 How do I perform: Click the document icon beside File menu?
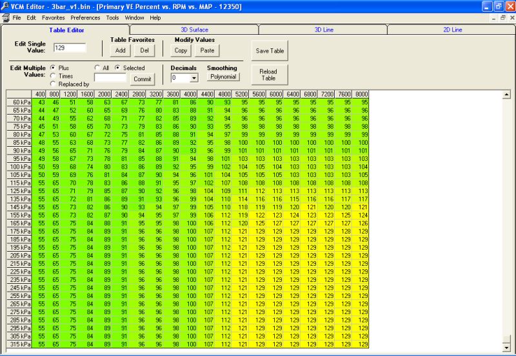coord(6,17)
